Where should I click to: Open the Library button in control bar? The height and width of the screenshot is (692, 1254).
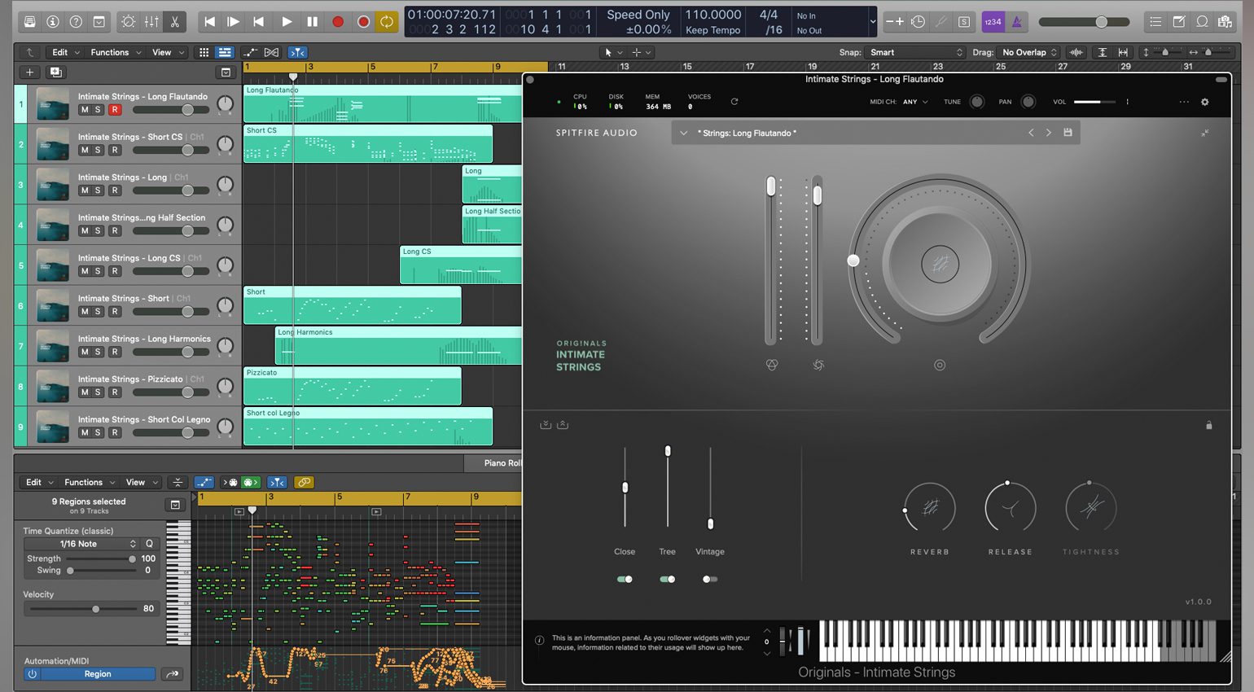tap(29, 22)
